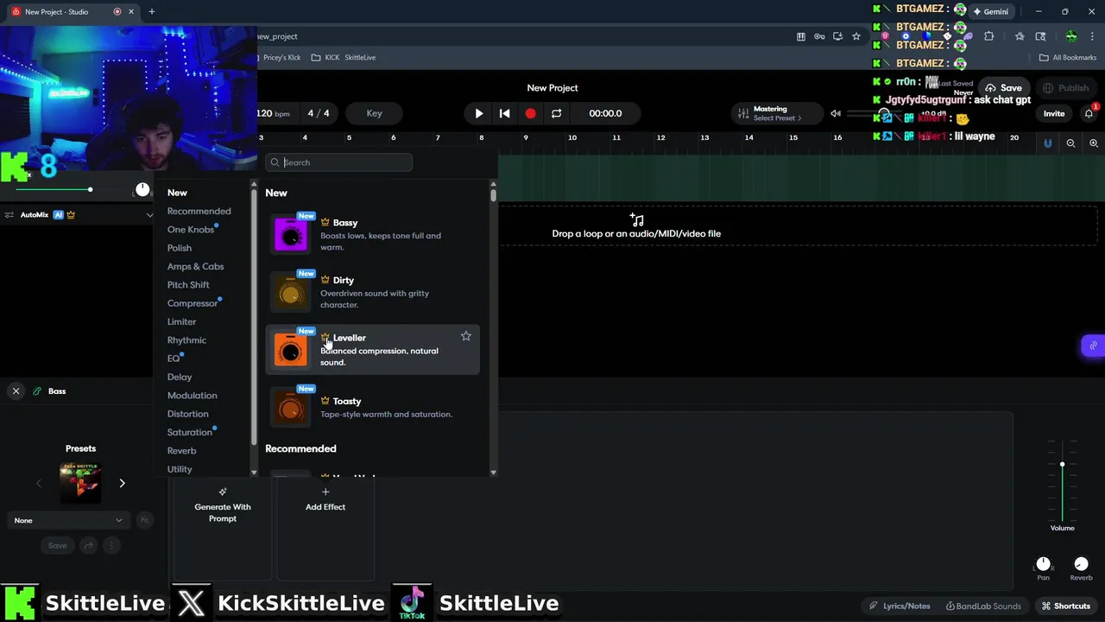Open the notifications bell
Image resolution: width=1105 pixels, height=622 pixels.
point(1089,113)
